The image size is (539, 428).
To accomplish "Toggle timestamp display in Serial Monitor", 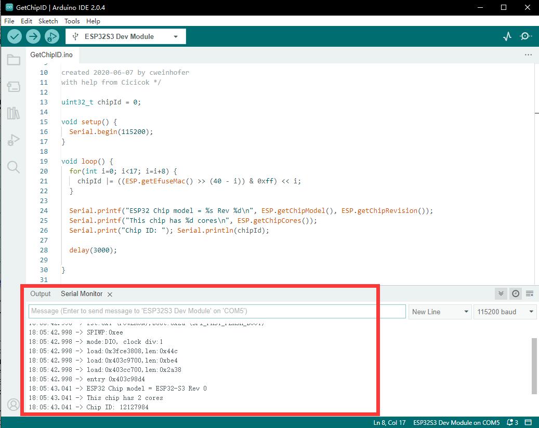I will pyautogui.click(x=516, y=294).
